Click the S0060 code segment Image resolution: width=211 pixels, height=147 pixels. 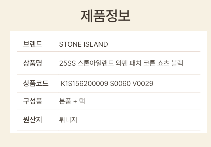pyautogui.click(x=120, y=84)
